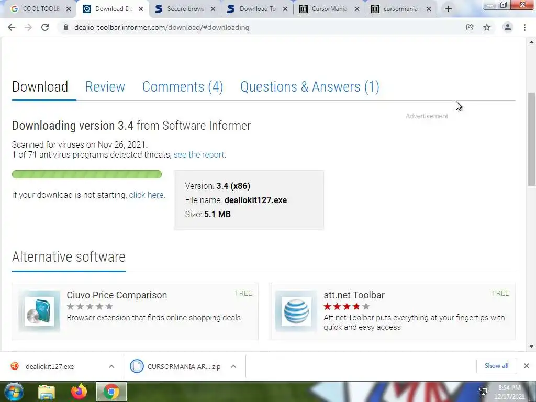Launch Firefox from the taskbar
The height and width of the screenshot is (402, 536).
(79, 392)
